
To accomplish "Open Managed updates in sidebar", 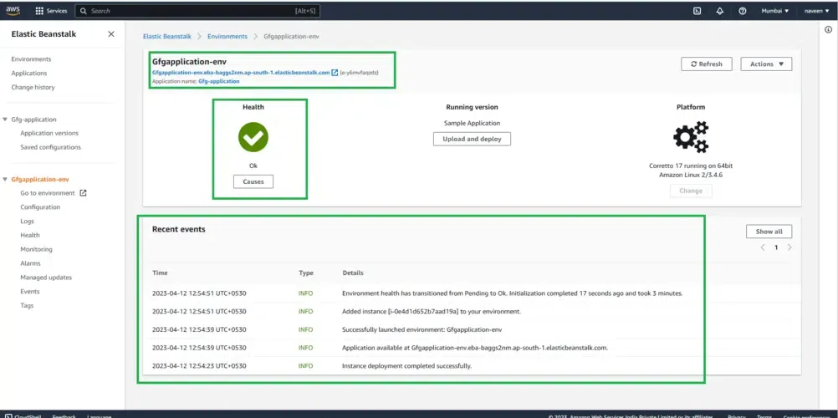I will (46, 278).
